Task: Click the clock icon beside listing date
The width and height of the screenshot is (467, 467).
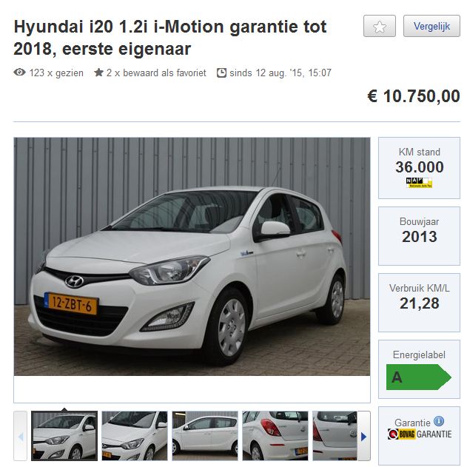Action: pyautogui.click(x=221, y=73)
